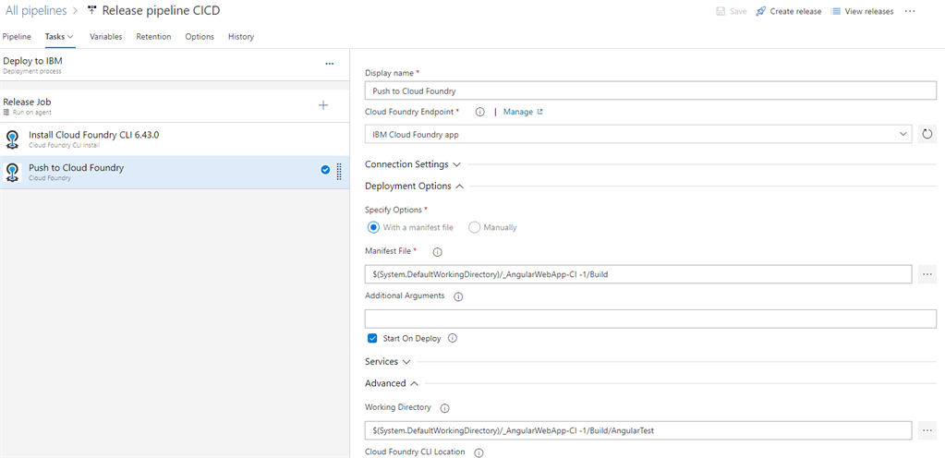945x458 pixels.
Task: Click the Push to Cloud Foundry task icon
Action: 12,173
